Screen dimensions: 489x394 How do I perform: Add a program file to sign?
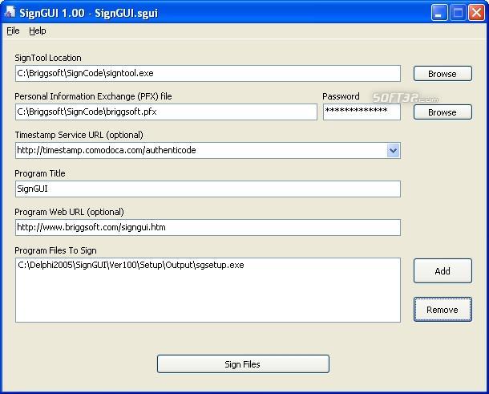(443, 270)
